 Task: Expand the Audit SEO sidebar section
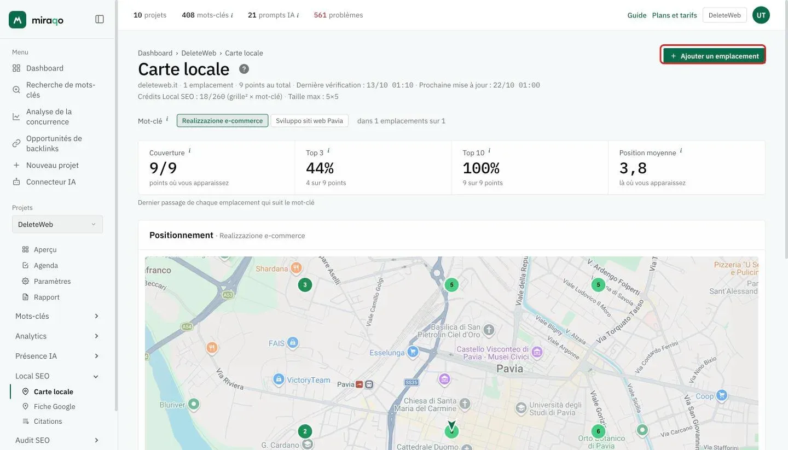(x=57, y=440)
